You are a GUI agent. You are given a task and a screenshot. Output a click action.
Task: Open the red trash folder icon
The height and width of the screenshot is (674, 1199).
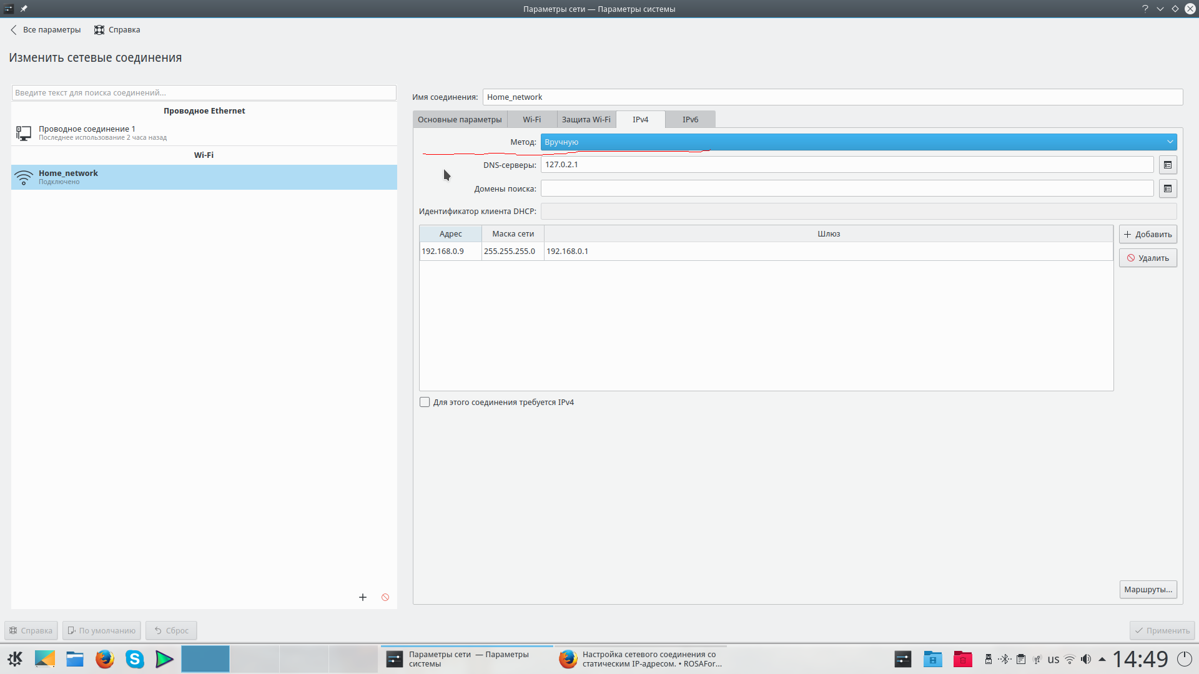click(962, 659)
